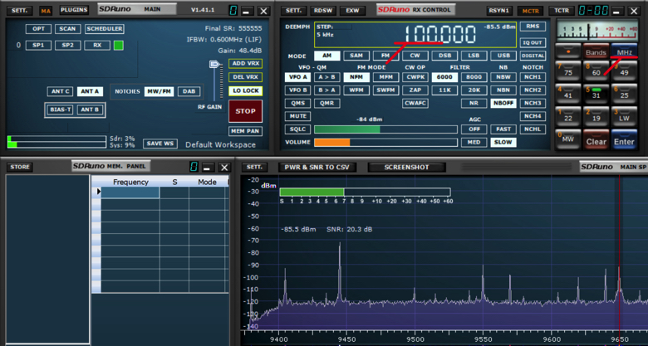Click the STOP button
Image resolution: width=648 pixels, height=346 pixels.
[x=245, y=111]
